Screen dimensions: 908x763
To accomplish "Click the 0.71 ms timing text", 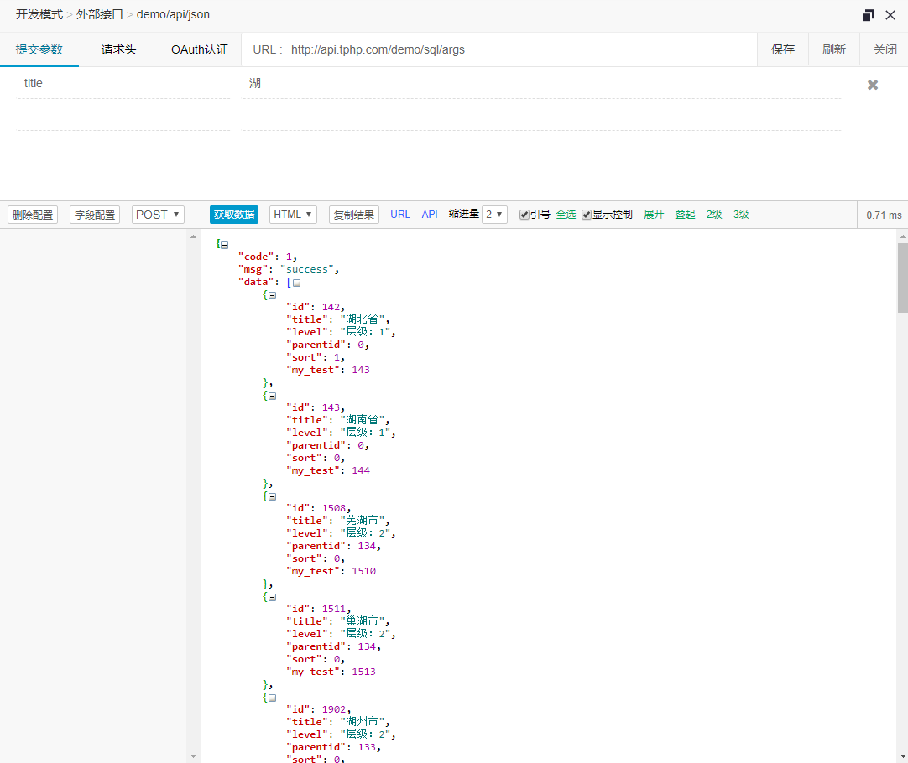I will (x=884, y=215).
